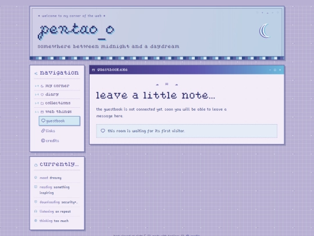Screen dimensions: 314x236
Task: Open the my corner menu item
Action: pyautogui.click(x=57, y=86)
